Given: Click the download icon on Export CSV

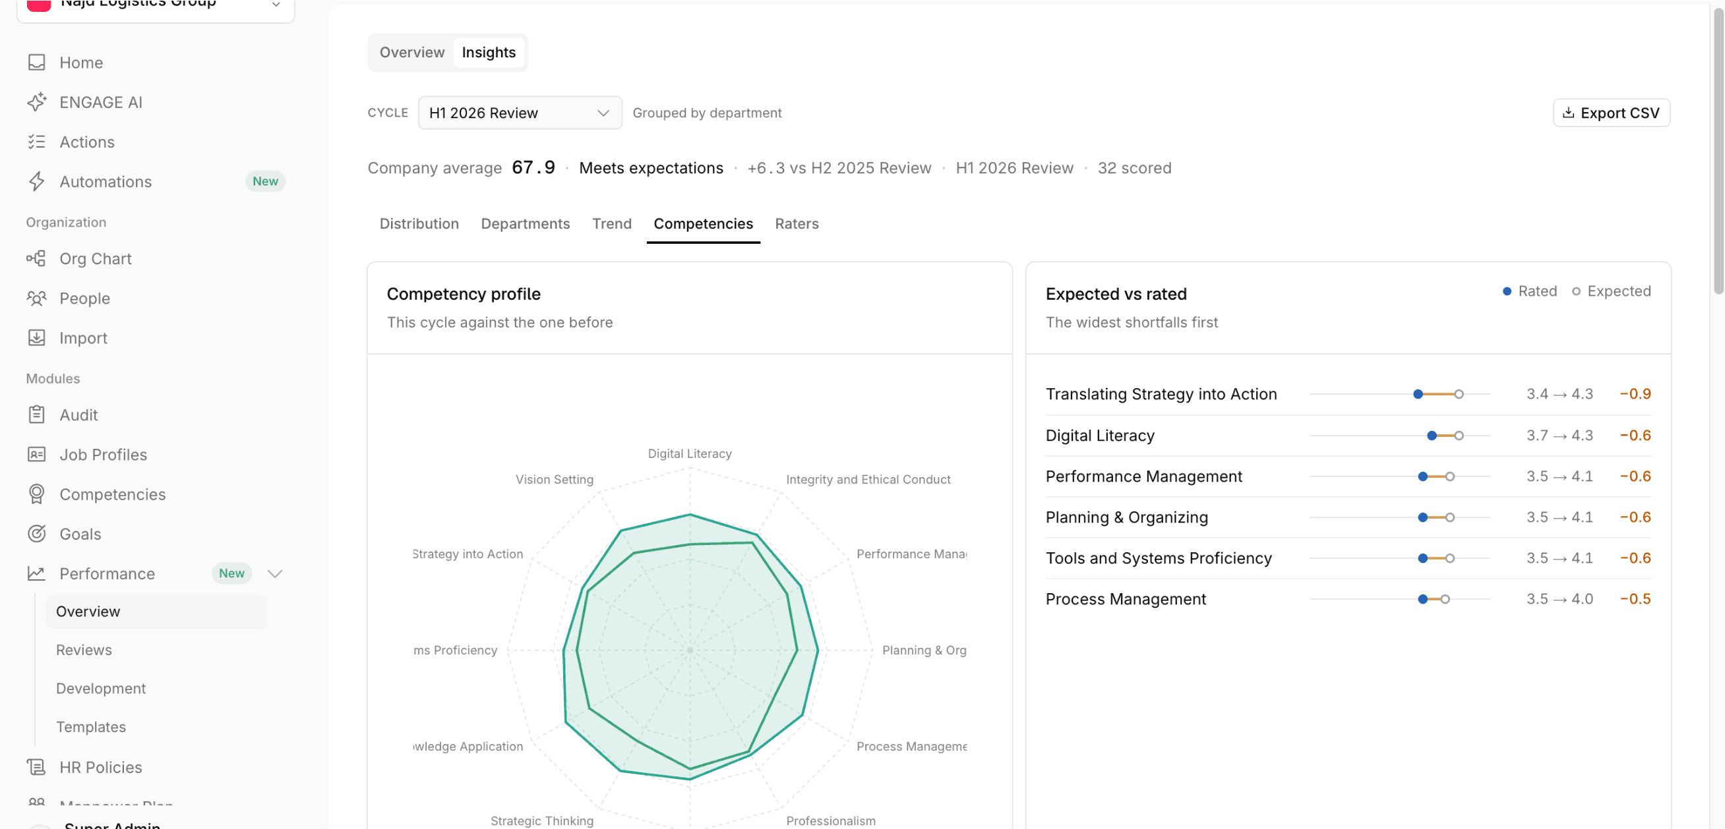Looking at the screenshot, I should click(x=1568, y=113).
